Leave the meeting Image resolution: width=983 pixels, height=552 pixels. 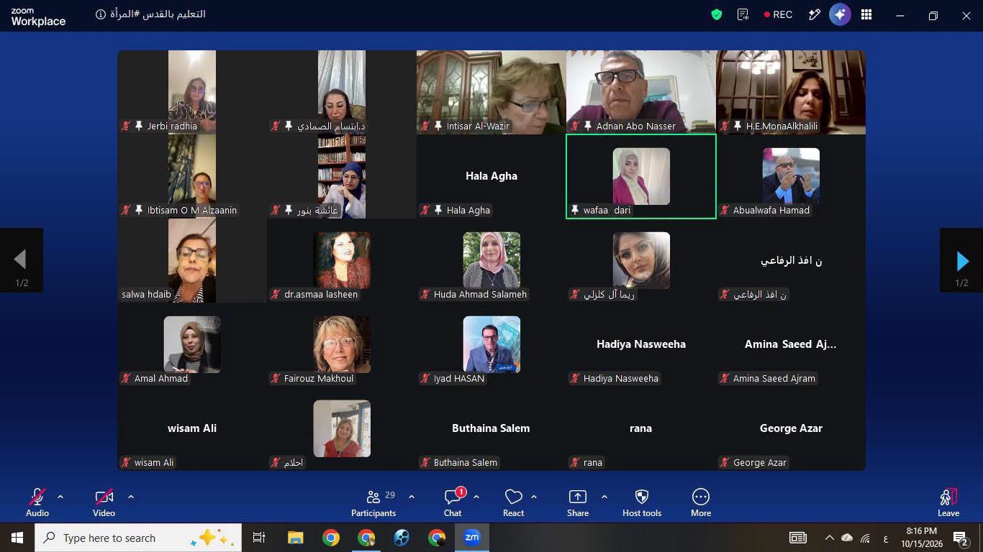pos(948,502)
